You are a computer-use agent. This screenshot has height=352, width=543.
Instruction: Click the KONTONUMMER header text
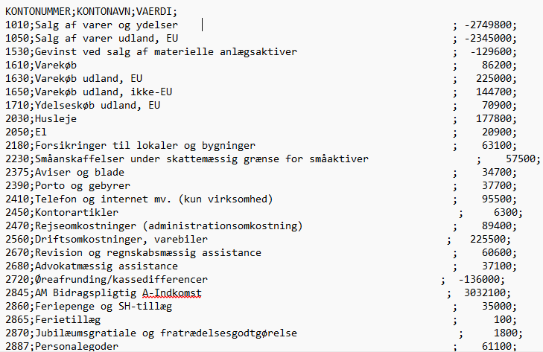[x=38, y=11]
